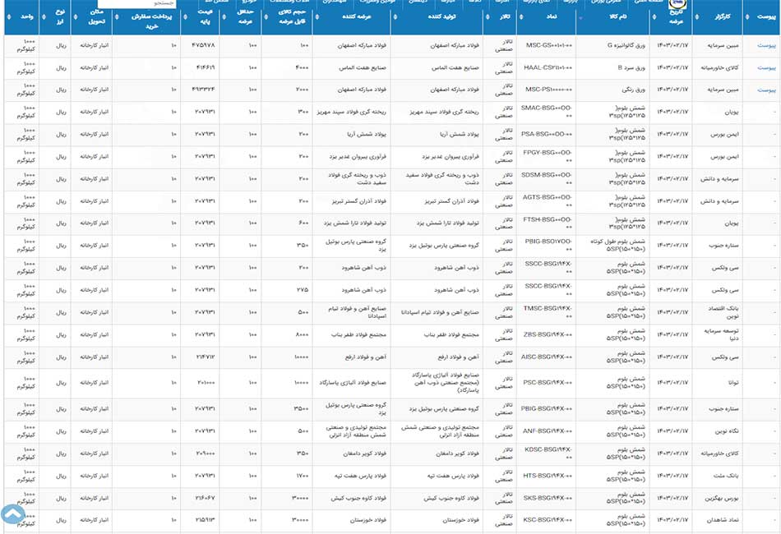Select symbol cell PSC-BSG
This screenshot has height=534, width=781.
click(x=548, y=383)
